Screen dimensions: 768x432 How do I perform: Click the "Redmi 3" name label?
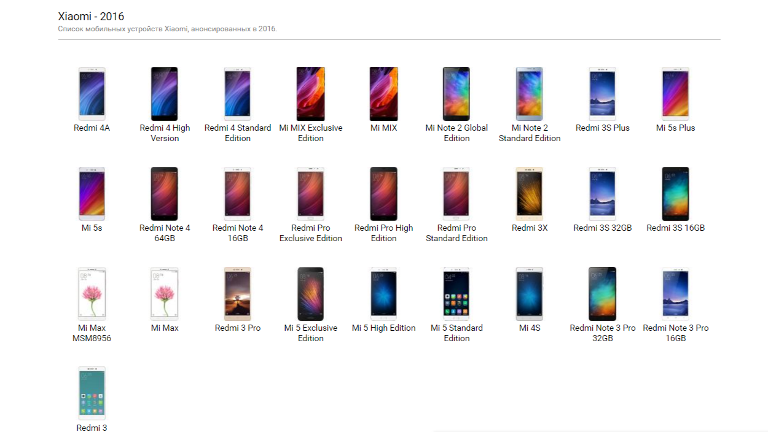pyautogui.click(x=92, y=428)
